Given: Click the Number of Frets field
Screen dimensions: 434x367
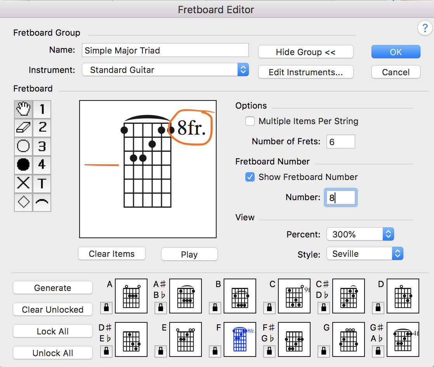Looking at the screenshot, I should [340, 142].
